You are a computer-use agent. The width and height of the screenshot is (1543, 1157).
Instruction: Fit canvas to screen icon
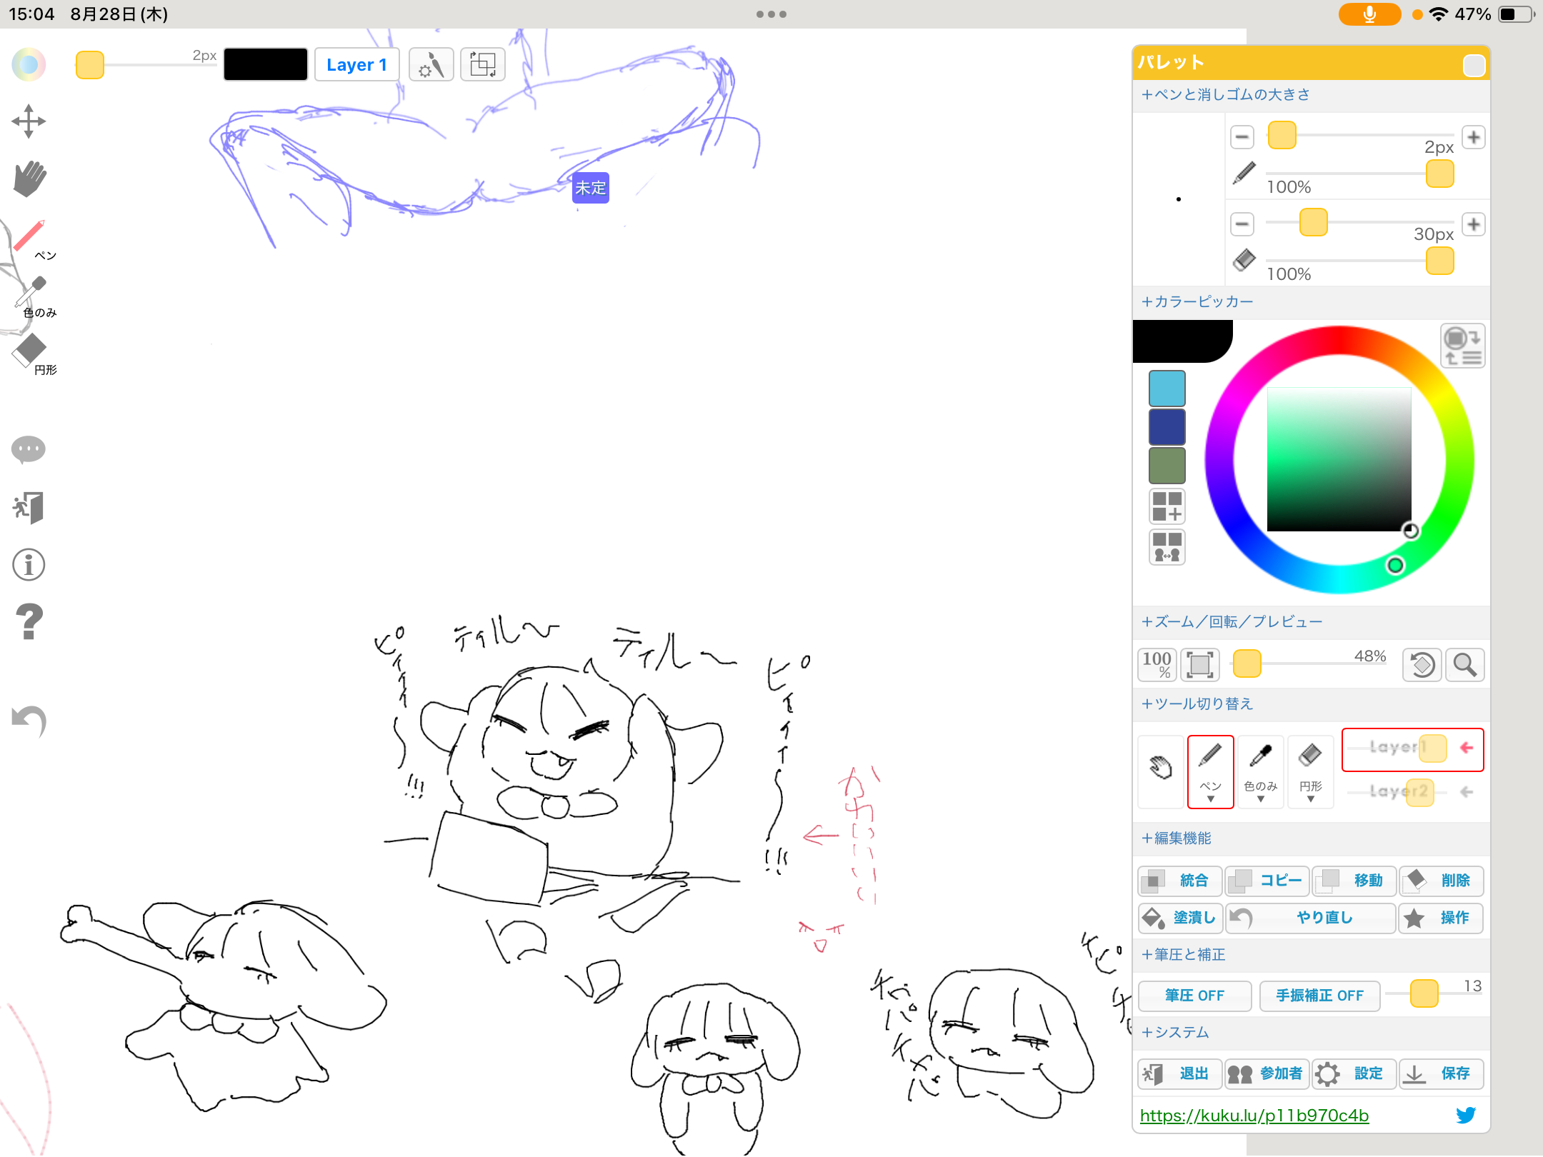[1200, 665]
